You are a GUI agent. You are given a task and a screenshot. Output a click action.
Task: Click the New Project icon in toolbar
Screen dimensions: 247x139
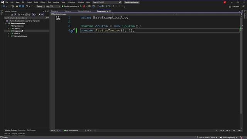click(13, 6)
